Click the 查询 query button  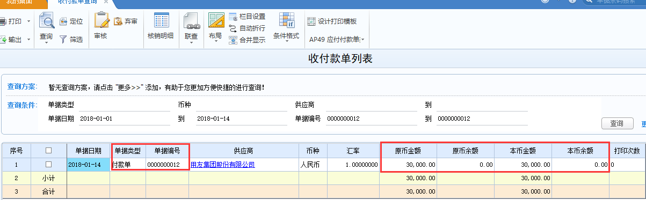click(616, 124)
